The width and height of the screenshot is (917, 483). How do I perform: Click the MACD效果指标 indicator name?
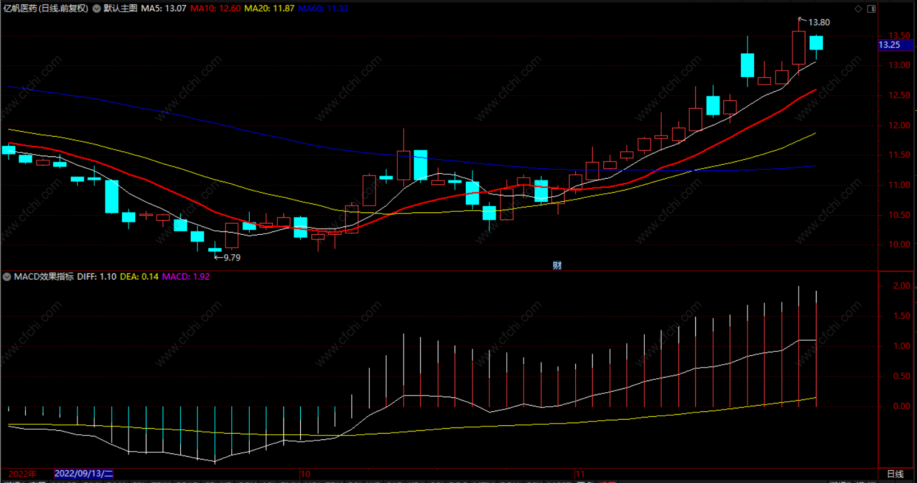point(44,277)
